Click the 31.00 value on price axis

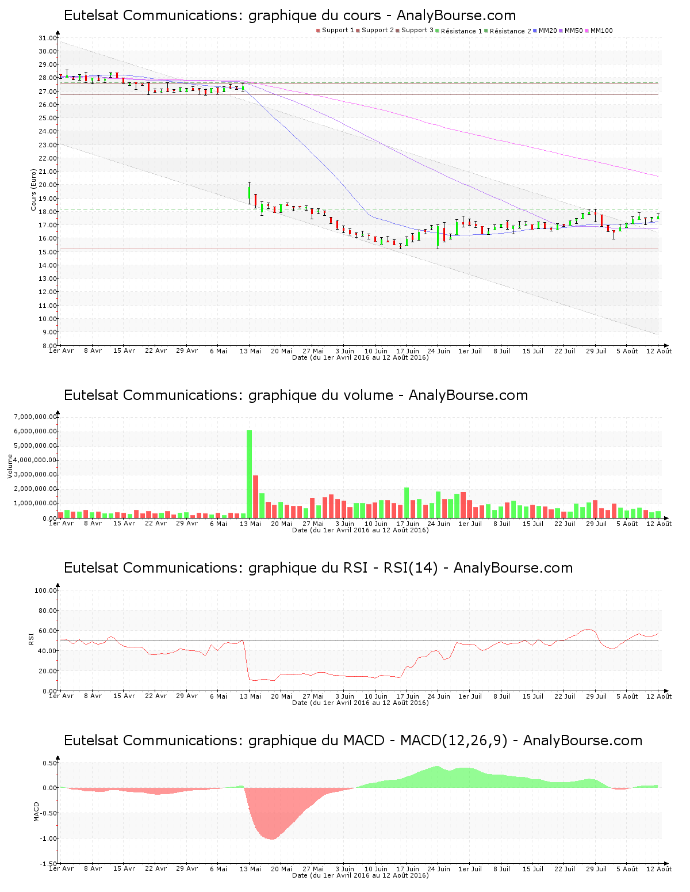pyautogui.click(x=48, y=38)
